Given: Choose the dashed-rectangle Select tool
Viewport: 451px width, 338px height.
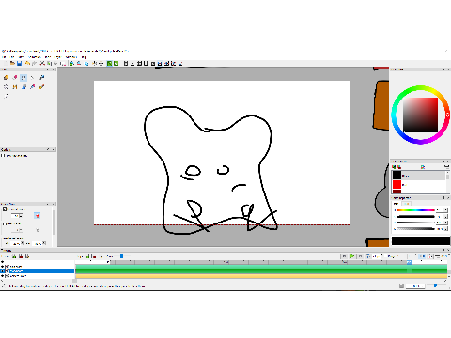Looking at the screenshot, I should [23, 78].
